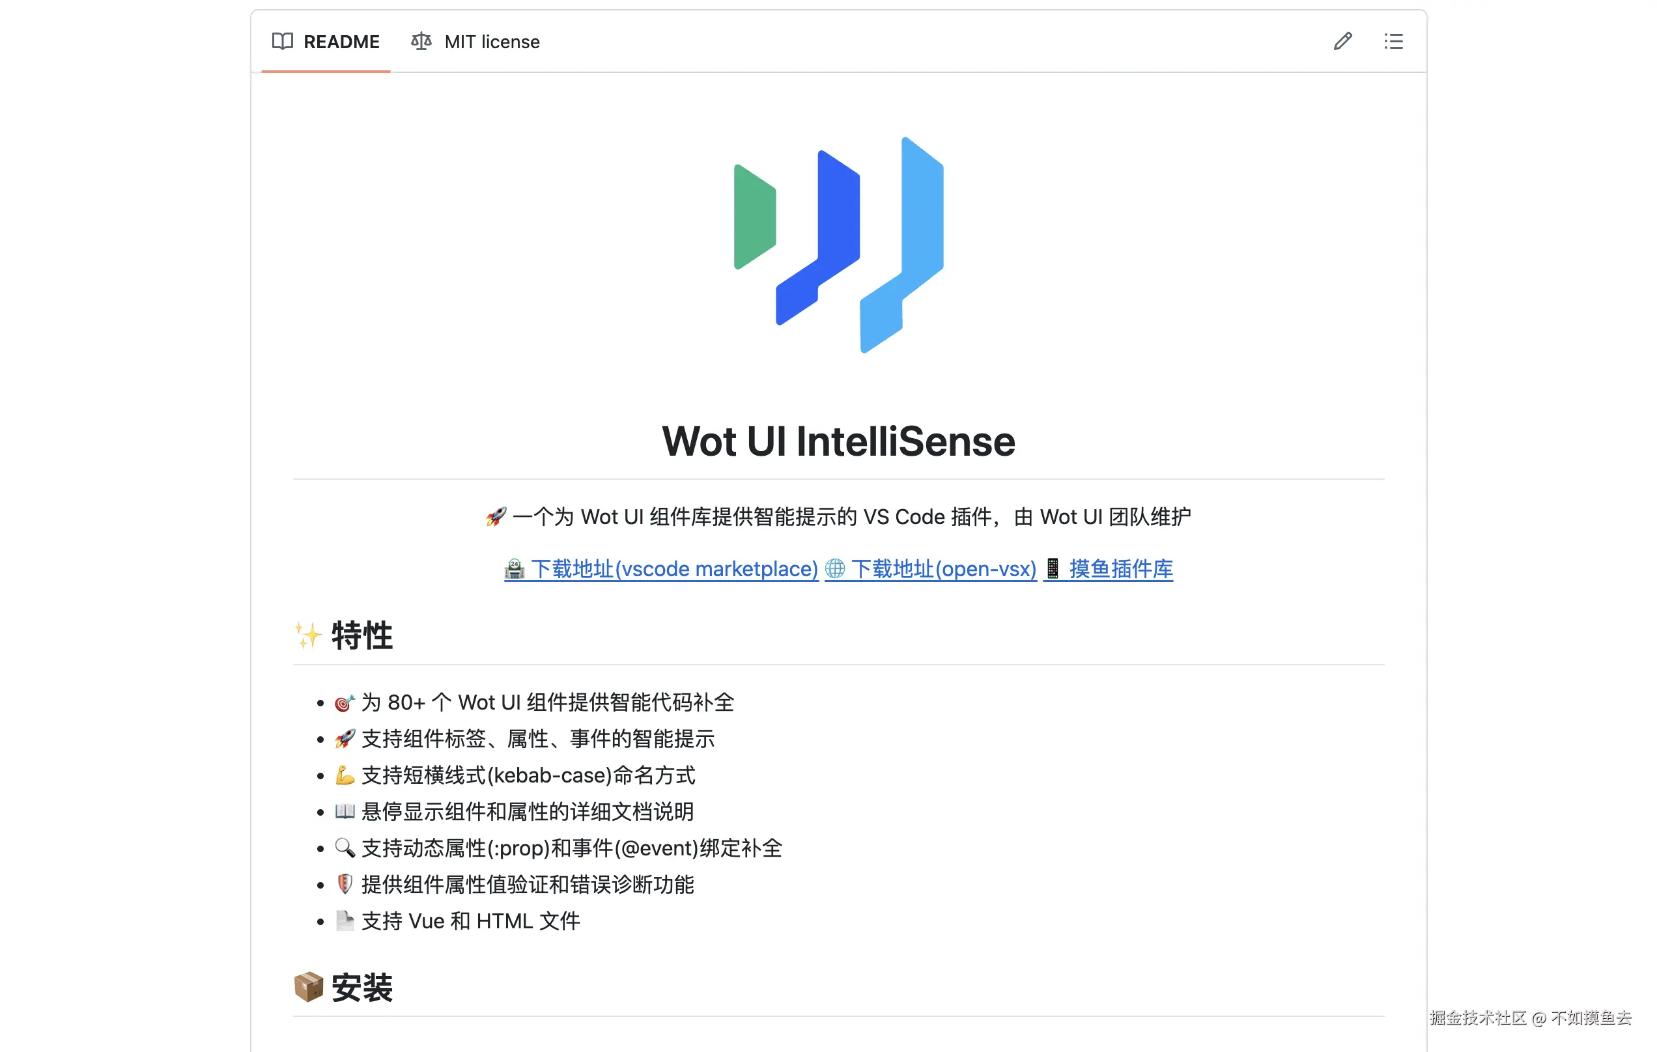Image resolution: width=1657 pixels, height=1052 pixels.
Task: Click the phone icon before 摸鱼插件库
Action: [x=1052, y=568]
